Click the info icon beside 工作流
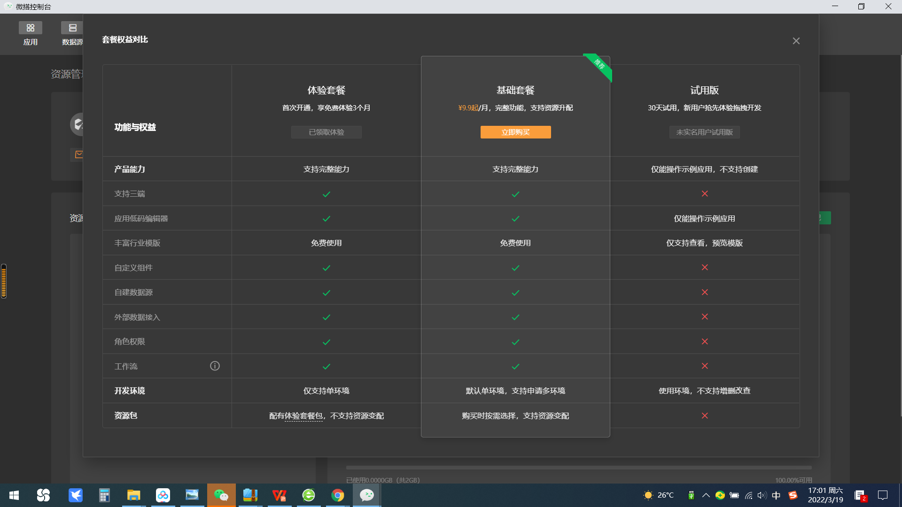This screenshot has width=902, height=507. point(215,366)
